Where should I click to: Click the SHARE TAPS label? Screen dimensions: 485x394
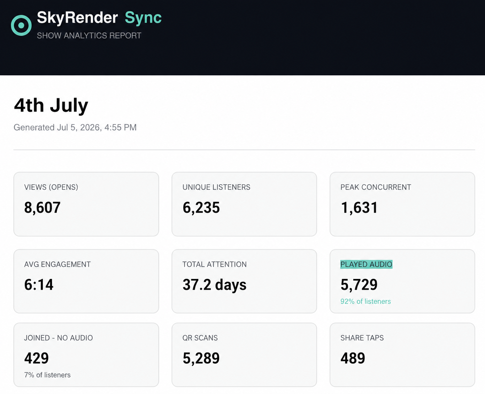point(362,338)
